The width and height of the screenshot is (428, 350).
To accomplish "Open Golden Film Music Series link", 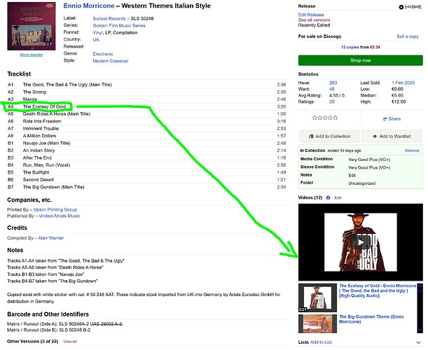I will (x=119, y=26).
